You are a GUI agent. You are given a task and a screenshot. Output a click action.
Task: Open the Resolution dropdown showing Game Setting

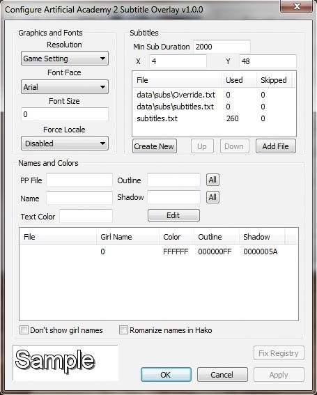[x=65, y=59]
